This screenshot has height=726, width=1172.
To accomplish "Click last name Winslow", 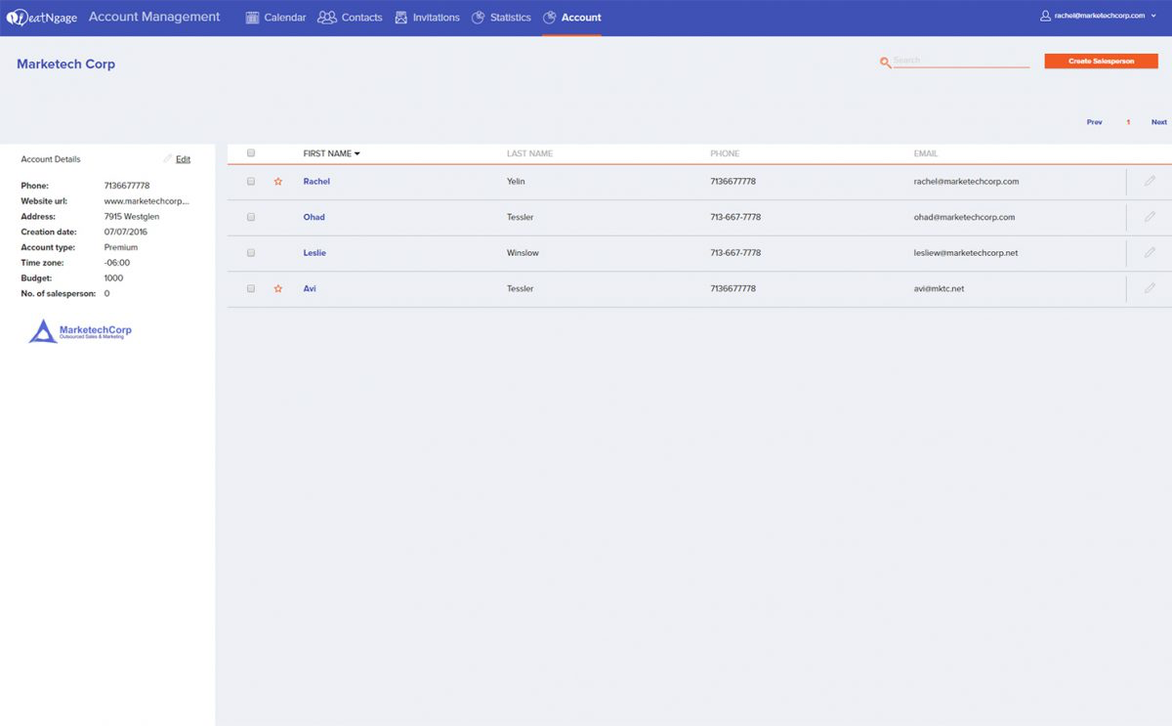I will pos(523,253).
